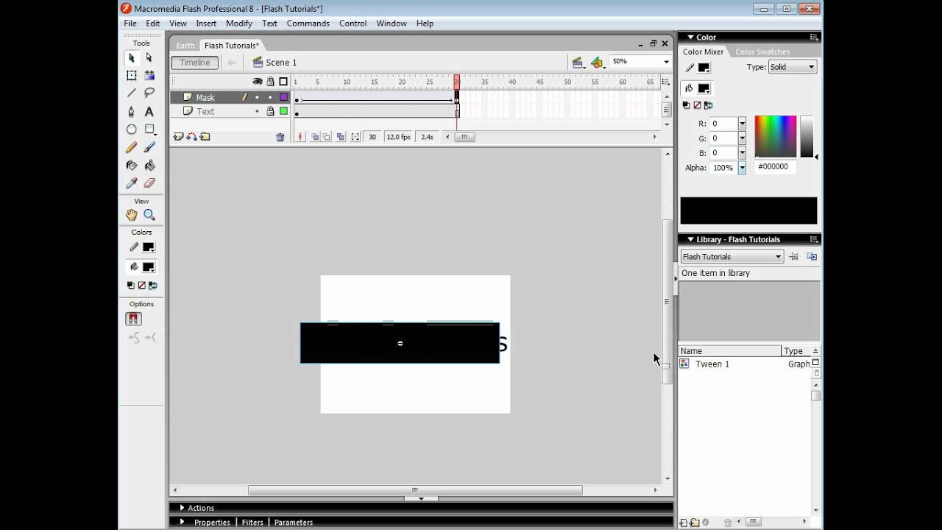Click the hex color #000000 field
This screenshot has height=530, width=942.
775,167
